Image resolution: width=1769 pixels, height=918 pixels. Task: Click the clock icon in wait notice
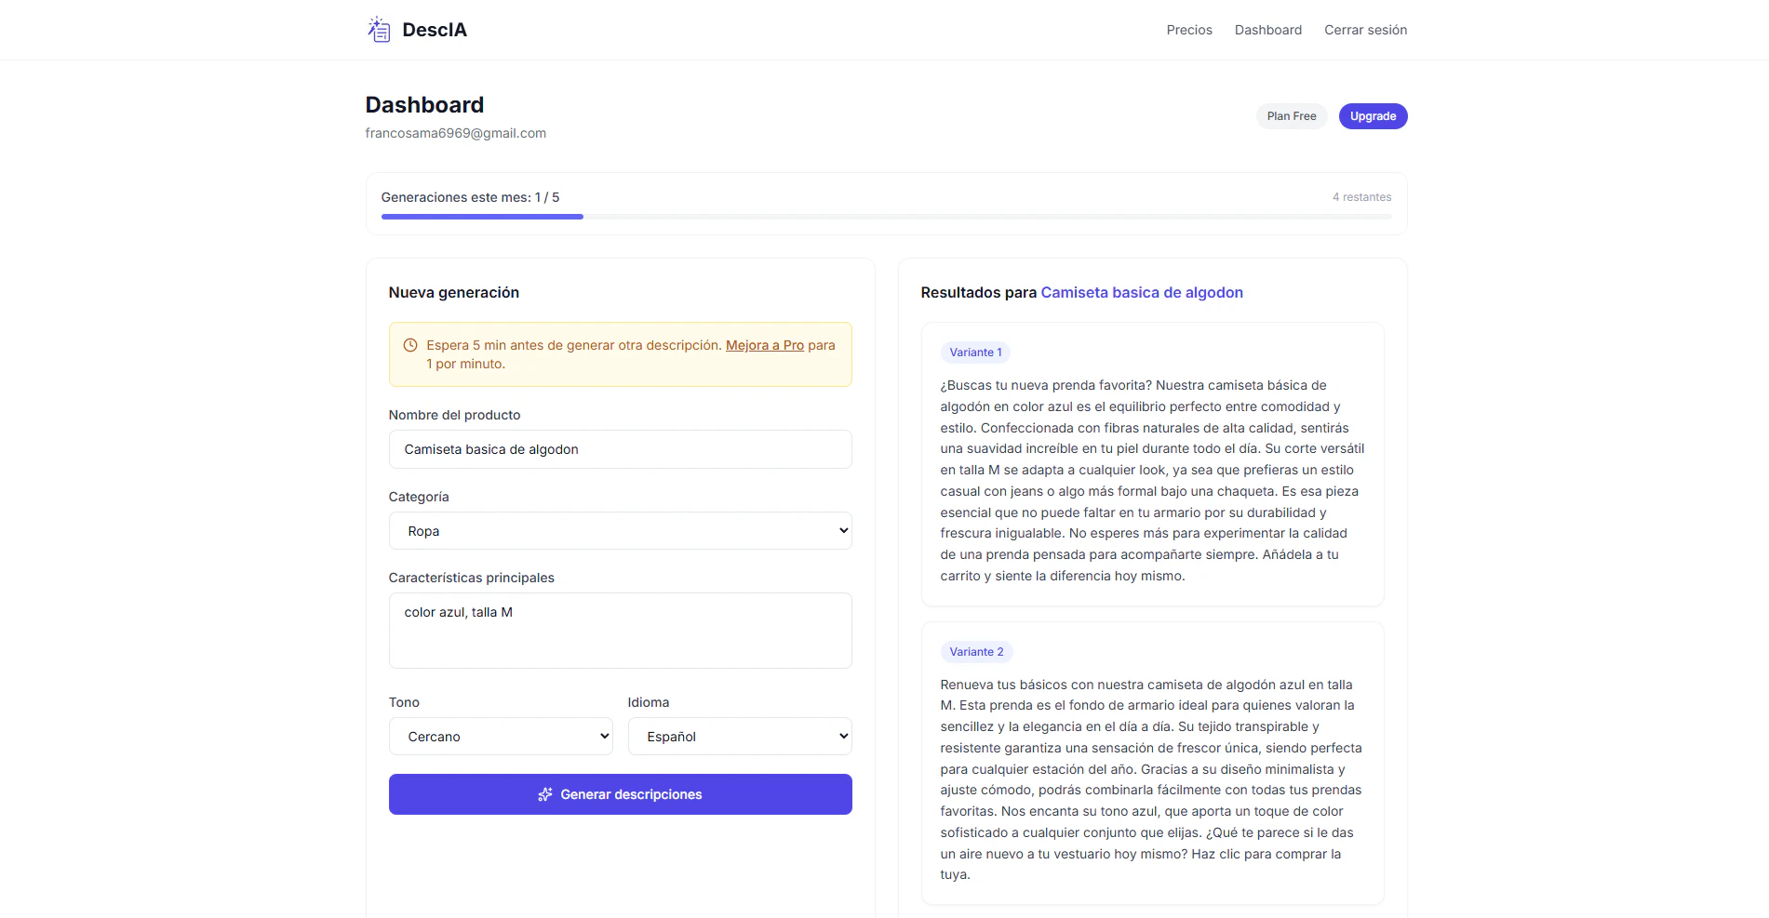(410, 345)
